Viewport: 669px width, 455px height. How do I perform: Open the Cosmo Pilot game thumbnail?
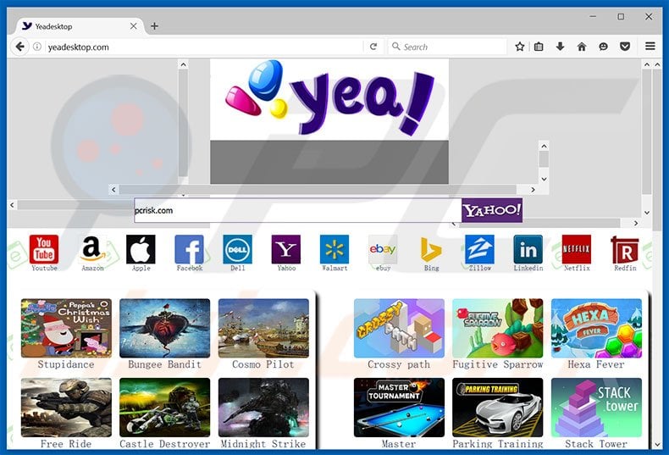263,328
